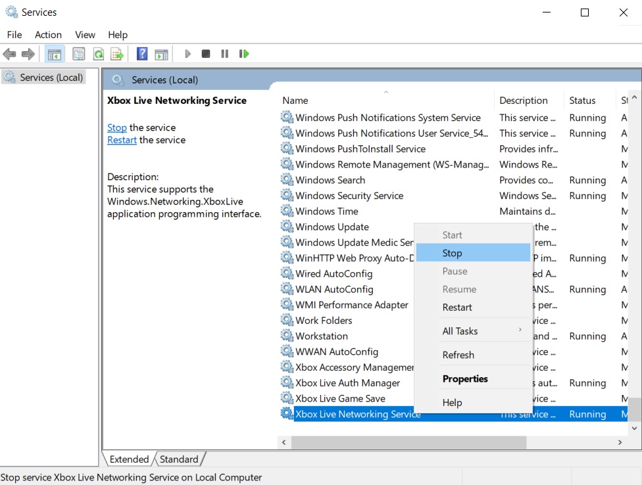
Task: Select Windows Update service name
Action: pos(332,227)
